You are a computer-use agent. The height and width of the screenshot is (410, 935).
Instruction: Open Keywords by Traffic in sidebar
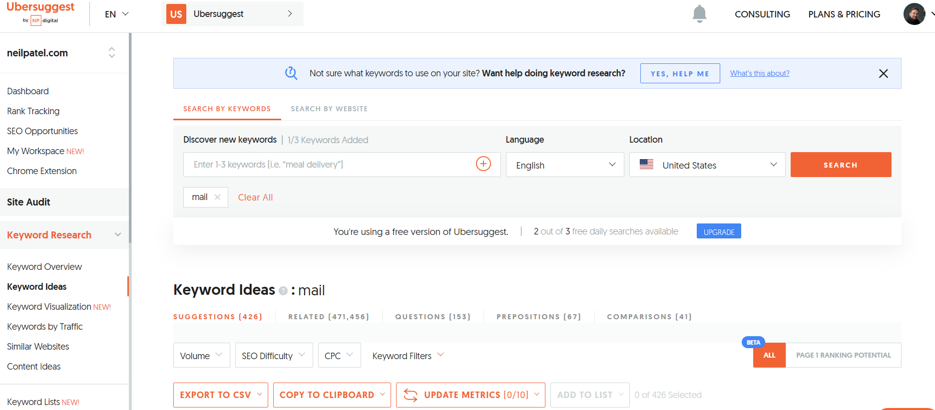tap(45, 327)
